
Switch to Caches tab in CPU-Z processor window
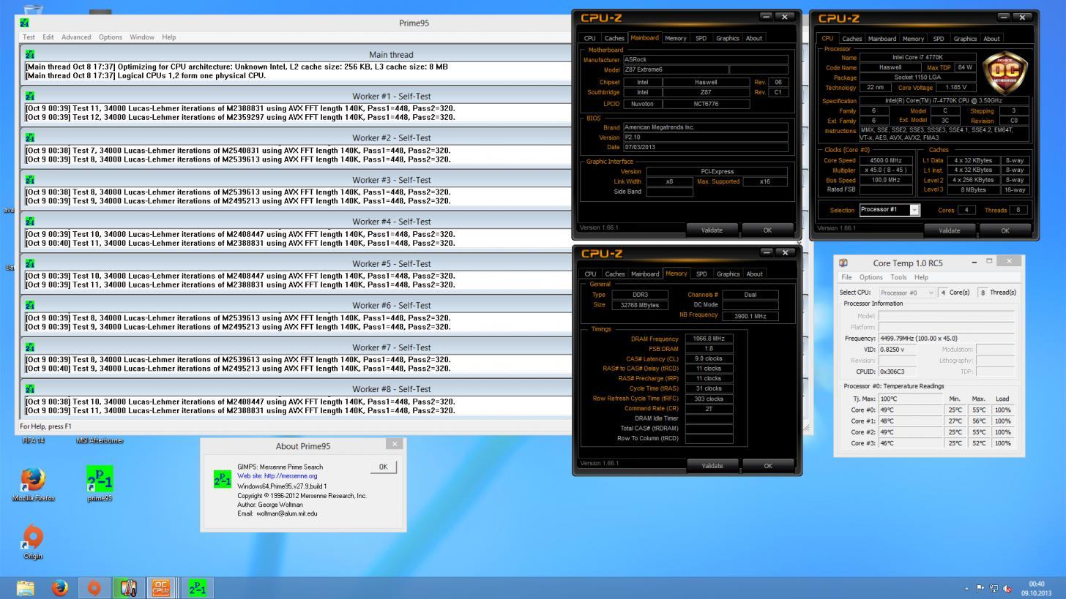pyautogui.click(x=851, y=39)
